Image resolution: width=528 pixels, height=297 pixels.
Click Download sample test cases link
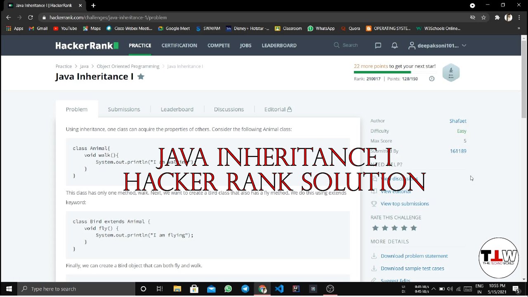(x=412, y=268)
